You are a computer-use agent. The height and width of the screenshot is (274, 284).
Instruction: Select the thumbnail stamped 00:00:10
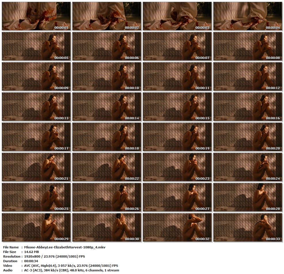(x=107, y=76)
